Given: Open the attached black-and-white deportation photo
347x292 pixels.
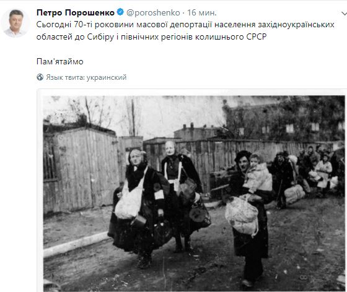Looking at the screenshot, I should [x=194, y=193].
